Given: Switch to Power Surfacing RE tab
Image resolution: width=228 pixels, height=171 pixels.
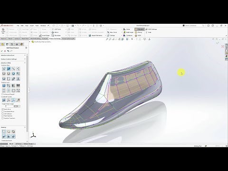Looking at the screenshot, I should coord(68,38).
